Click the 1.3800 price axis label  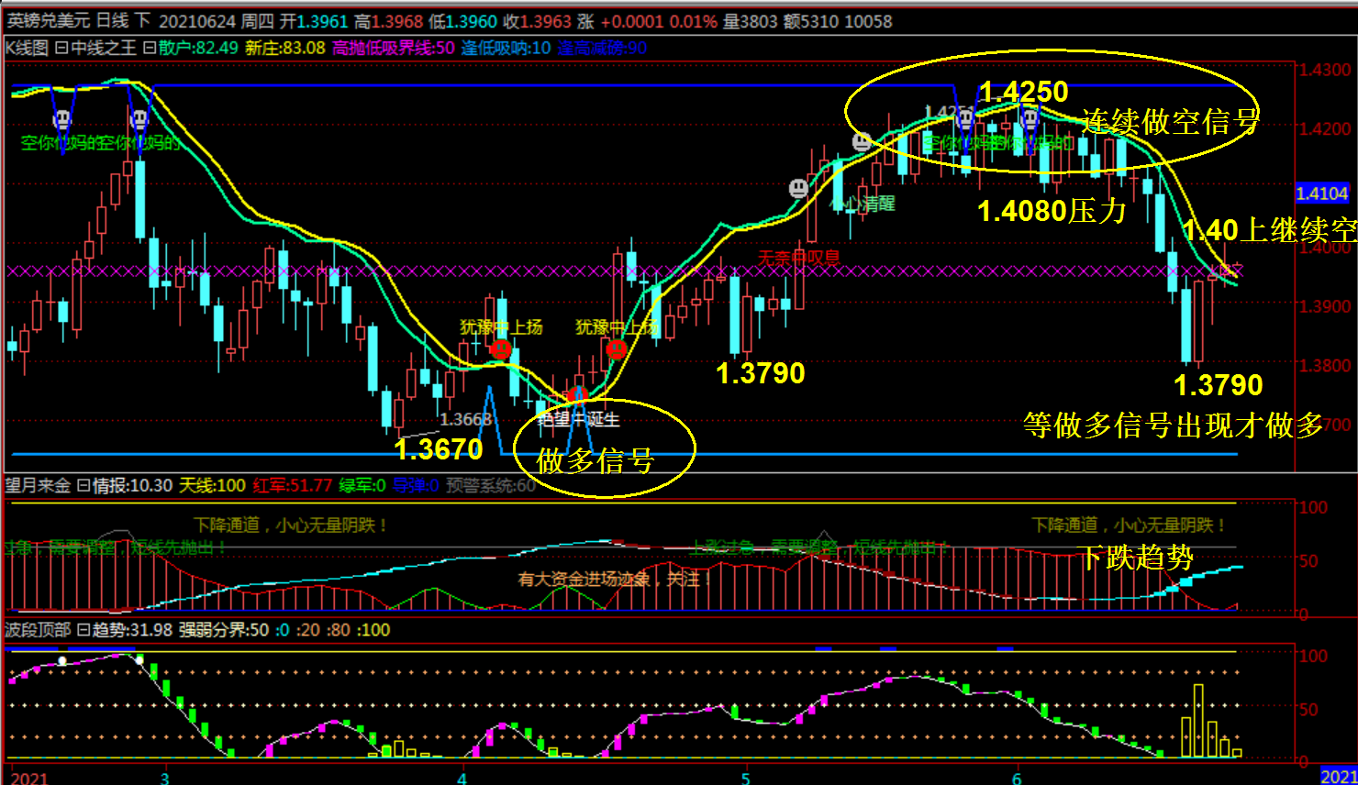tap(1326, 365)
